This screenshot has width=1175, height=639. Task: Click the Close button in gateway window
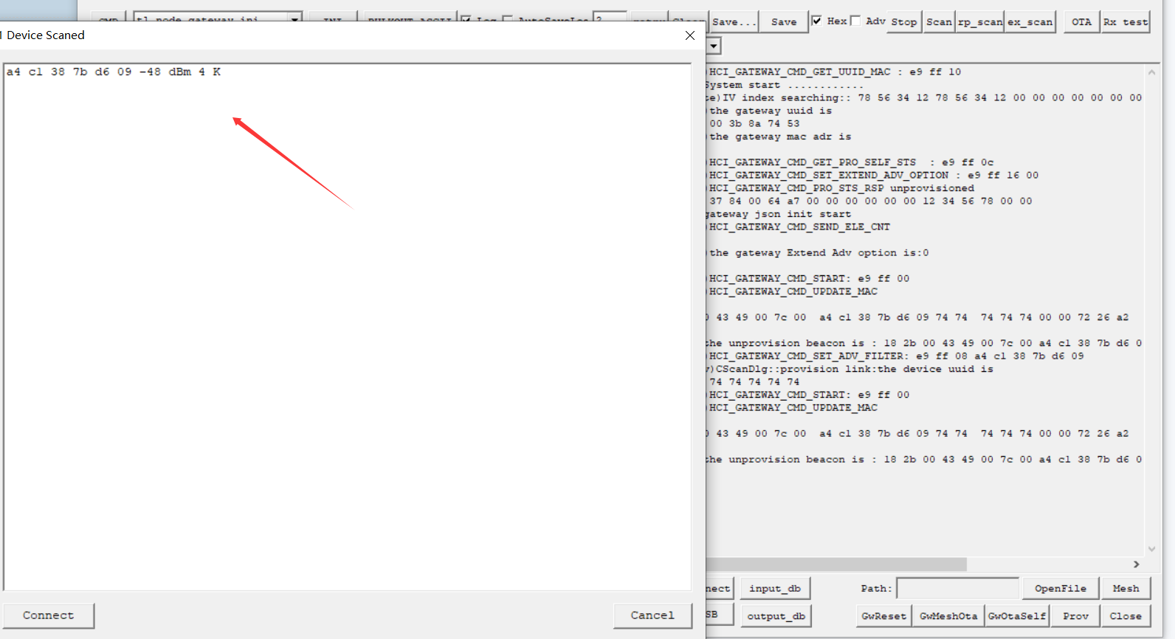(1126, 616)
